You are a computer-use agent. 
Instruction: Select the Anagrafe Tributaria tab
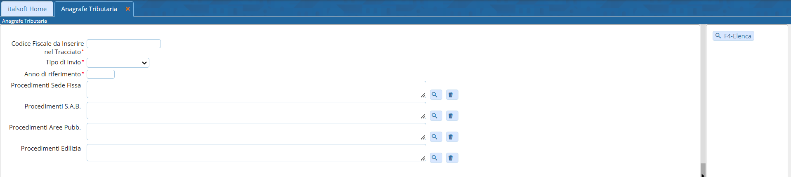89,9
